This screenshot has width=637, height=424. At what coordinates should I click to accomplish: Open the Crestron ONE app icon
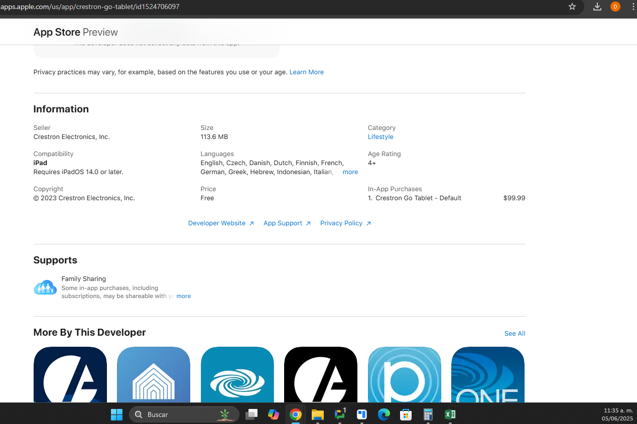[x=488, y=374]
